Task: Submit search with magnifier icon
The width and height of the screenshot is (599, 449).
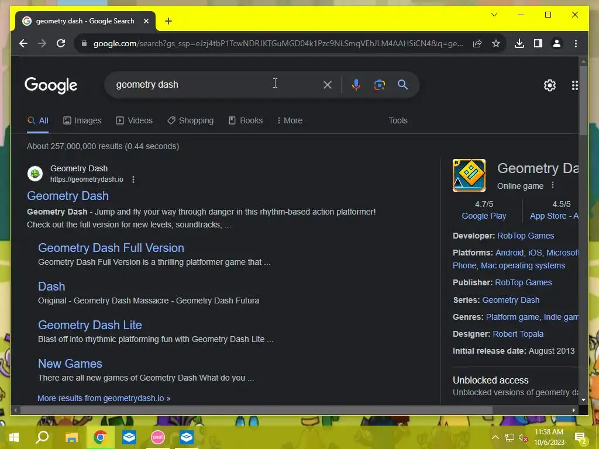Action: (x=402, y=85)
